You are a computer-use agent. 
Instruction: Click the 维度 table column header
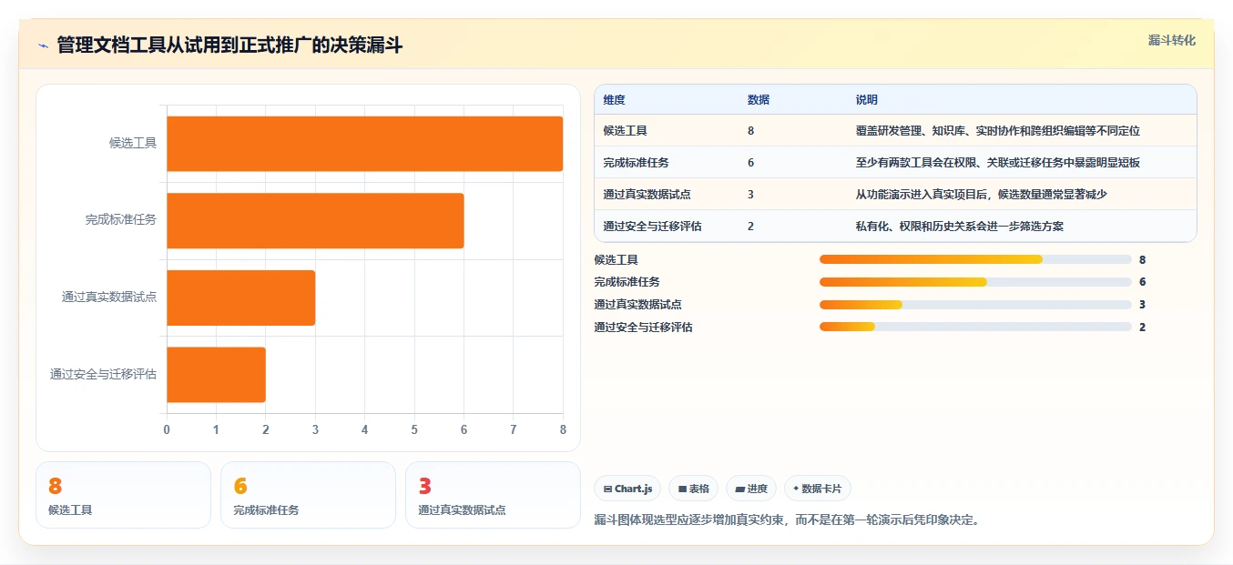pos(615,100)
